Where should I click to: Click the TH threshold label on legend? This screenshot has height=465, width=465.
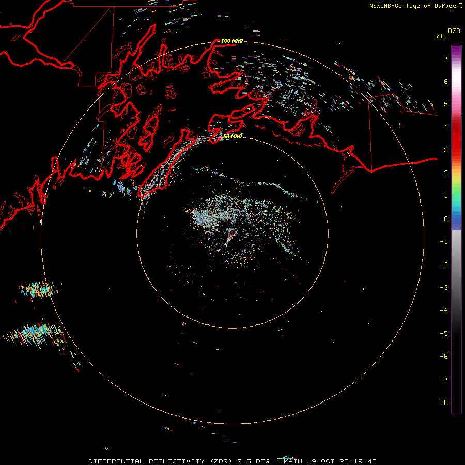[444, 402]
